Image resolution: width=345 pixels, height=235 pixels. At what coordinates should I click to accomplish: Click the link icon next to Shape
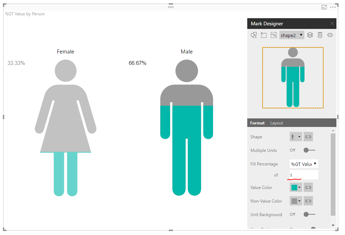(x=308, y=137)
